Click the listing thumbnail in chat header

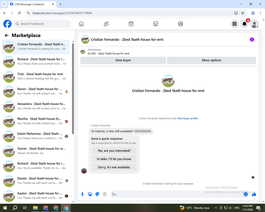pos(85,40)
